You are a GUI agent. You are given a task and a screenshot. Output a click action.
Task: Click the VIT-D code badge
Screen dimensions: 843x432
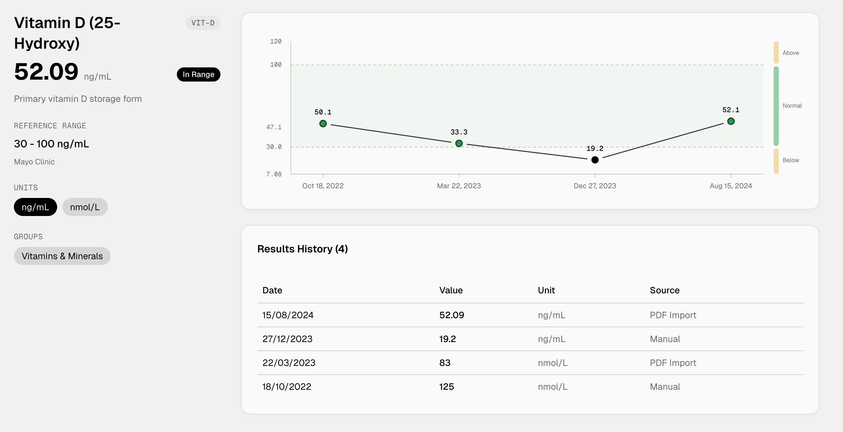[203, 23]
